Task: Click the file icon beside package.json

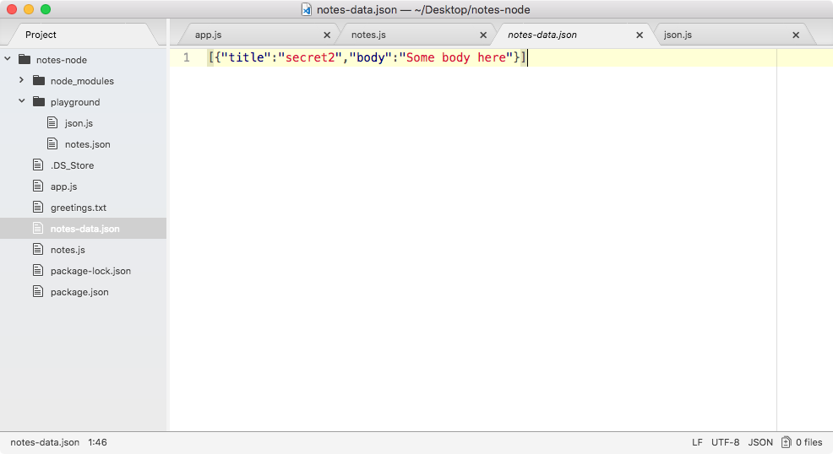Action: [x=38, y=291]
